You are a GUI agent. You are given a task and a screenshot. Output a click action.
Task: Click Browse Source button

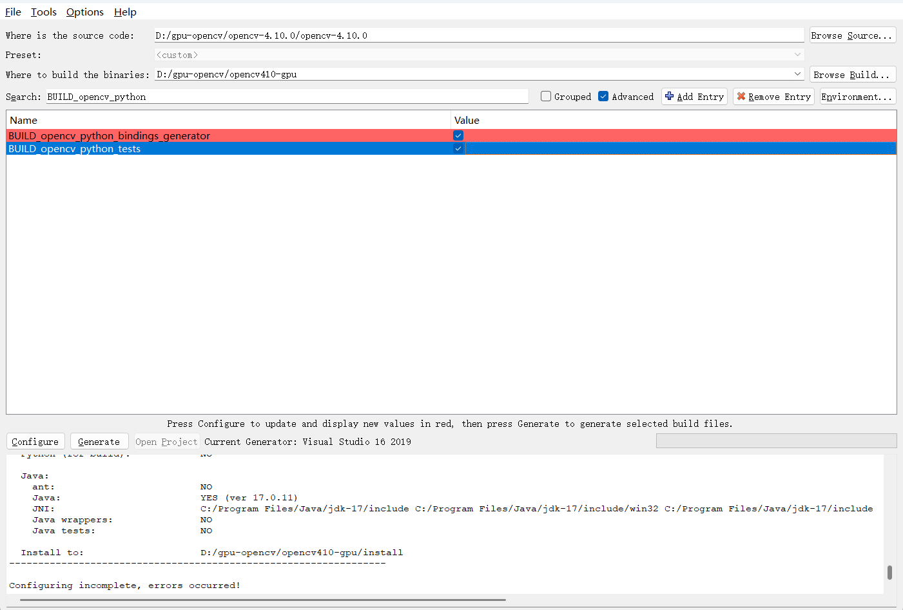(x=852, y=35)
